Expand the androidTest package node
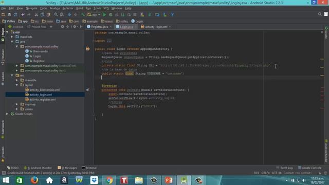The height and width of the screenshot is (185, 329). (17, 66)
